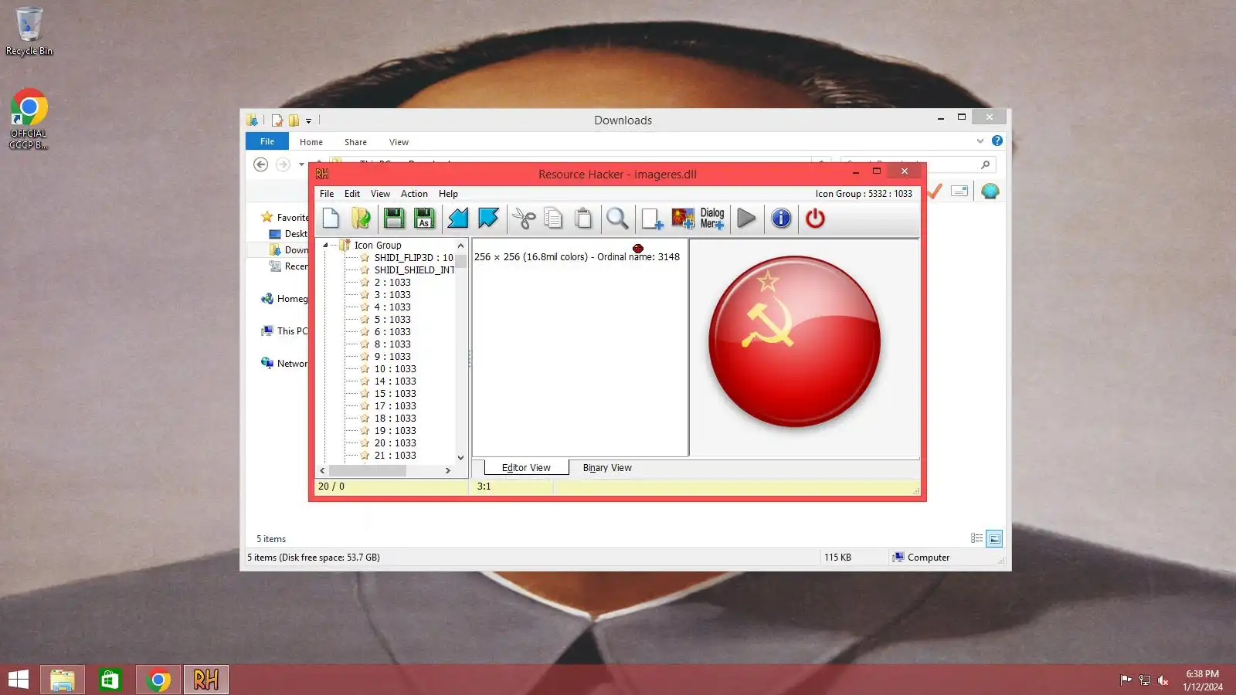Open the Action menu
The width and height of the screenshot is (1236, 695).
(414, 194)
